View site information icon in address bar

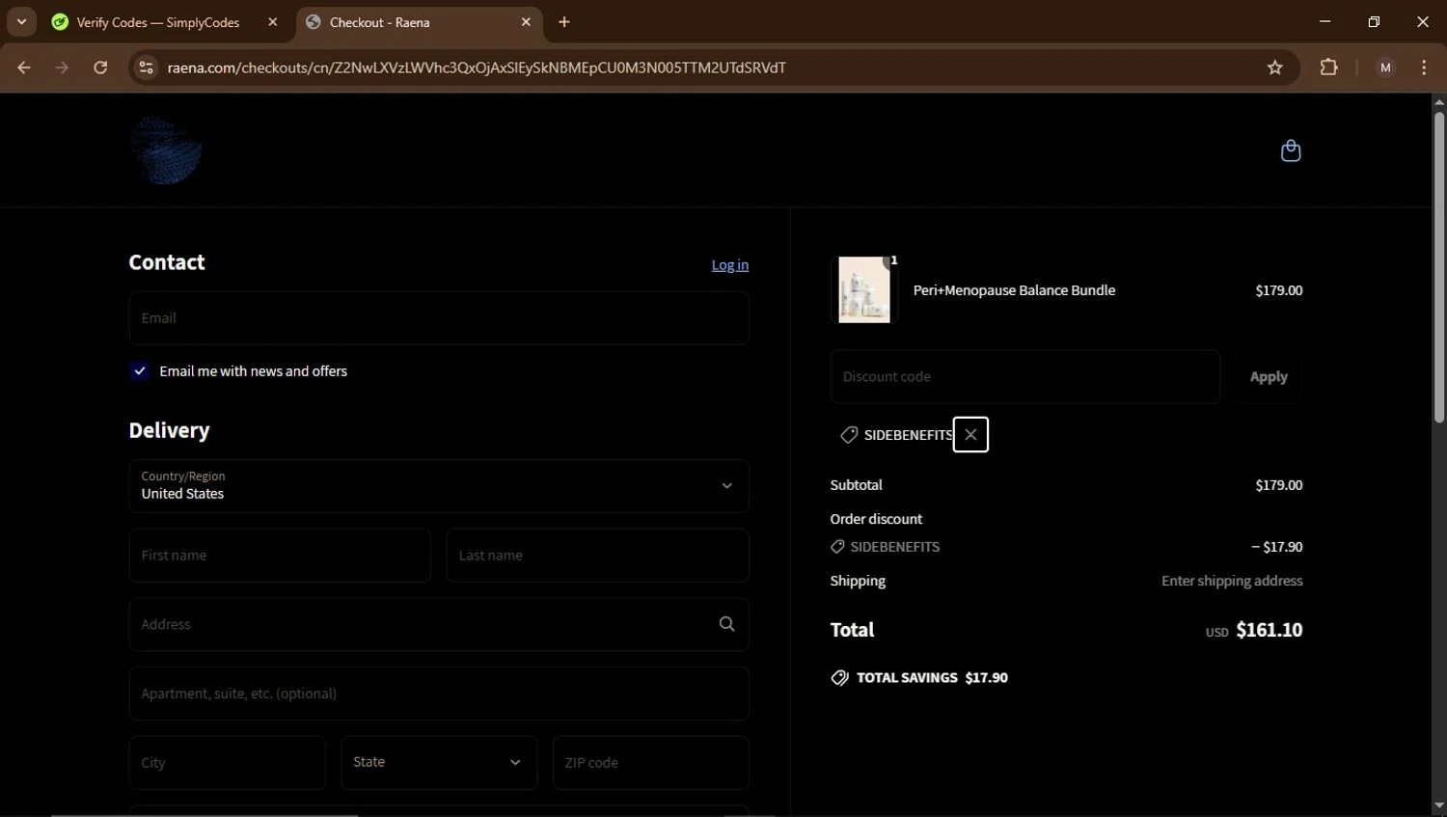(x=146, y=68)
